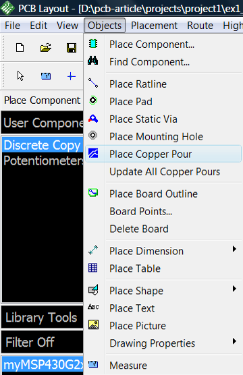This screenshot has height=375, width=243.
Task: Select Potentiometers in the library list
Action: pyautogui.click(x=43, y=161)
